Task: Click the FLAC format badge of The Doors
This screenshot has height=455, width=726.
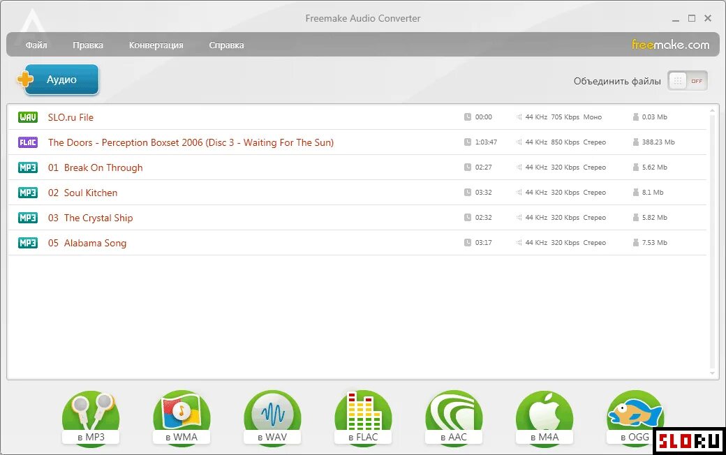Action: (28, 142)
